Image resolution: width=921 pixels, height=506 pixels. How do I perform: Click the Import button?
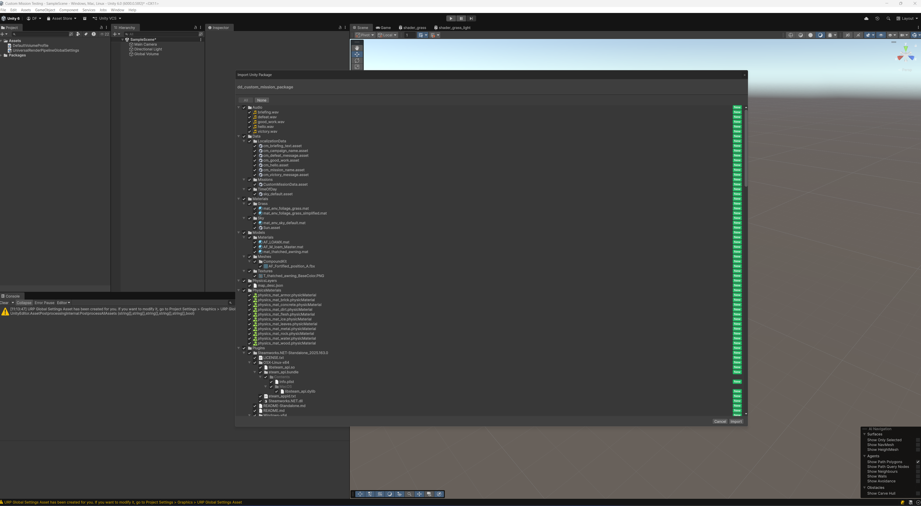click(x=736, y=422)
